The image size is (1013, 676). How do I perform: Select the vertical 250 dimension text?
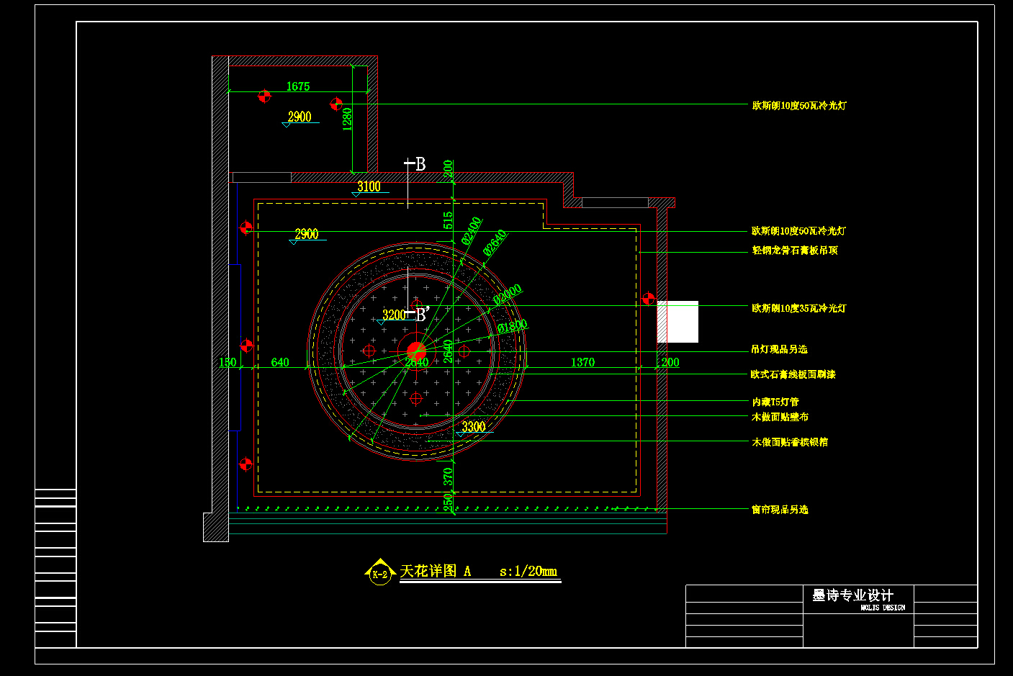point(448,502)
